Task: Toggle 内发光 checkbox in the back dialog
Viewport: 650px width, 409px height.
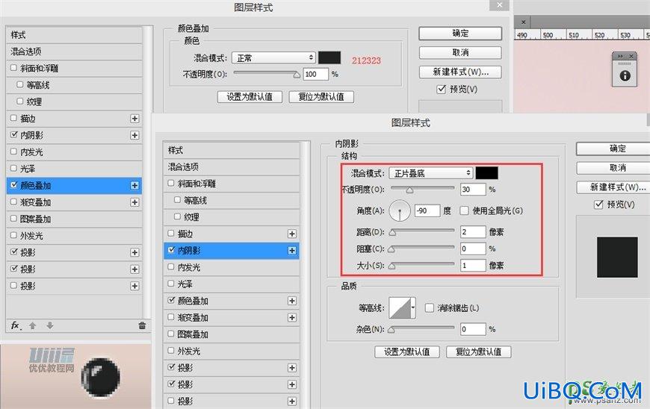Action: coord(13,152)
